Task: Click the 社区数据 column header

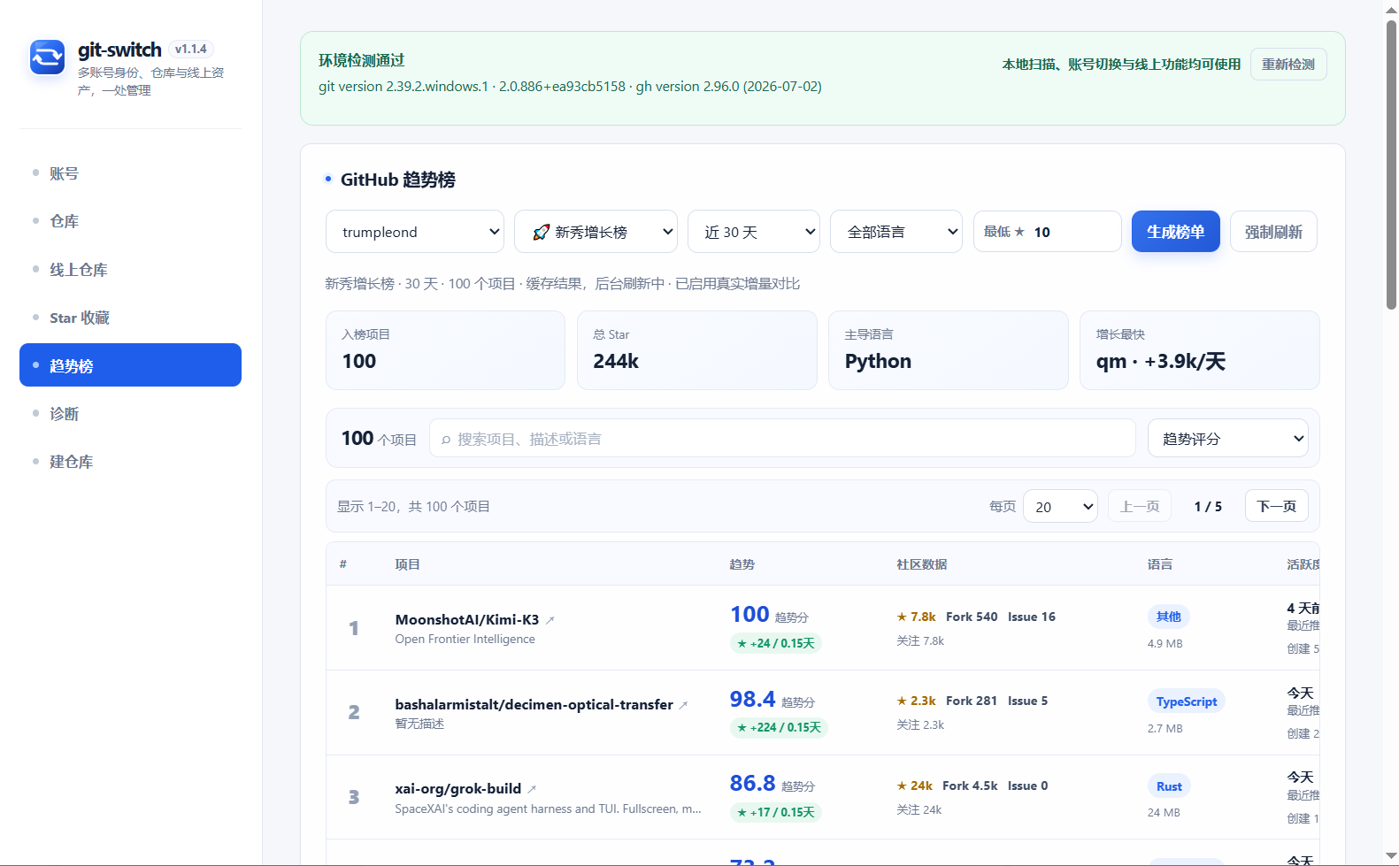Action: 921,564
